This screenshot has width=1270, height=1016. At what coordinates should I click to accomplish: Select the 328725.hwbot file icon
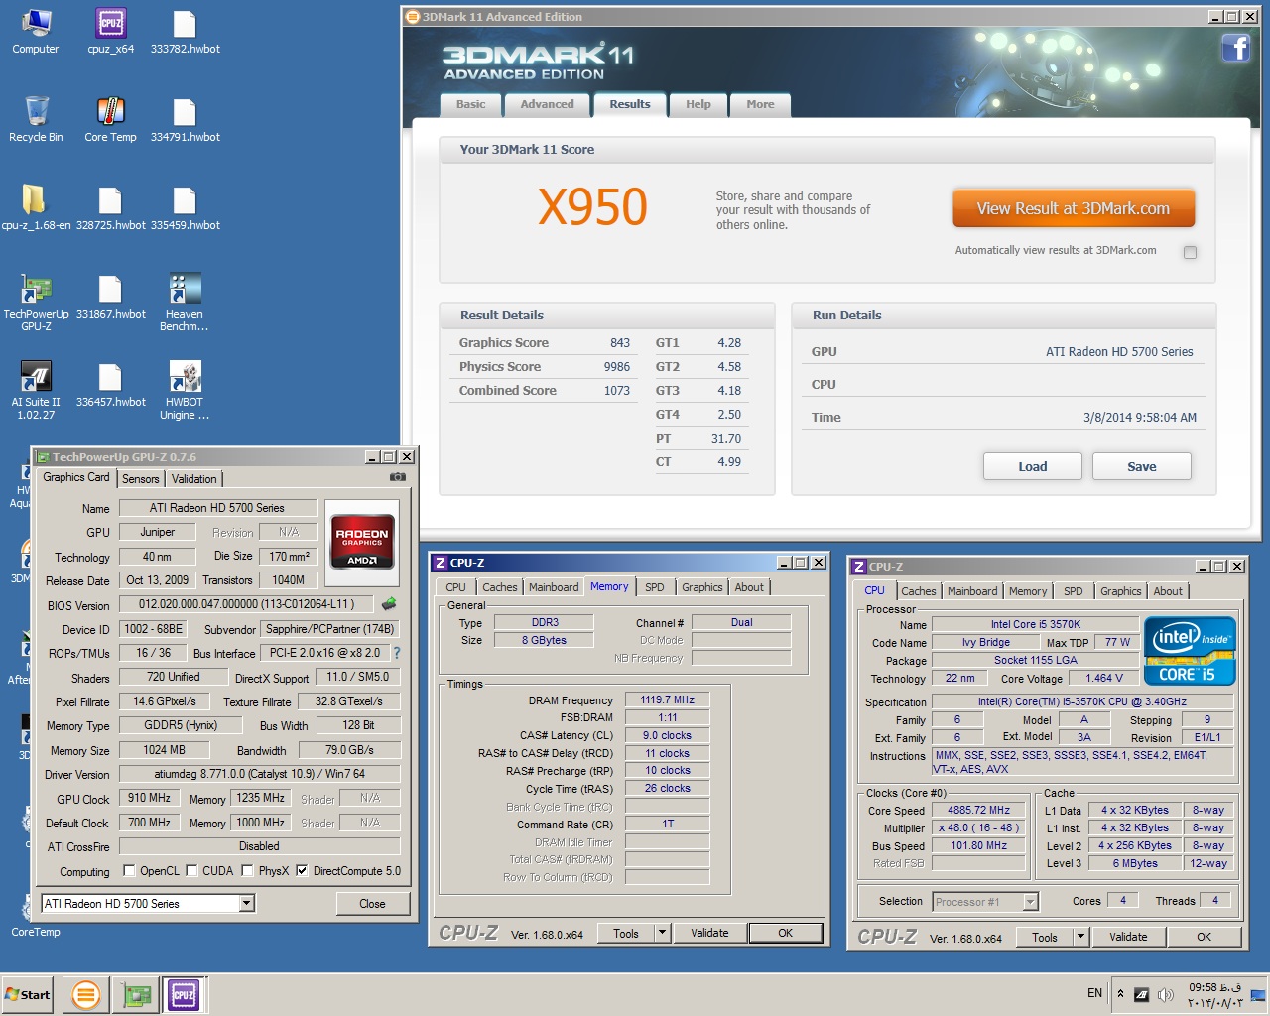(x=110, y=207)
